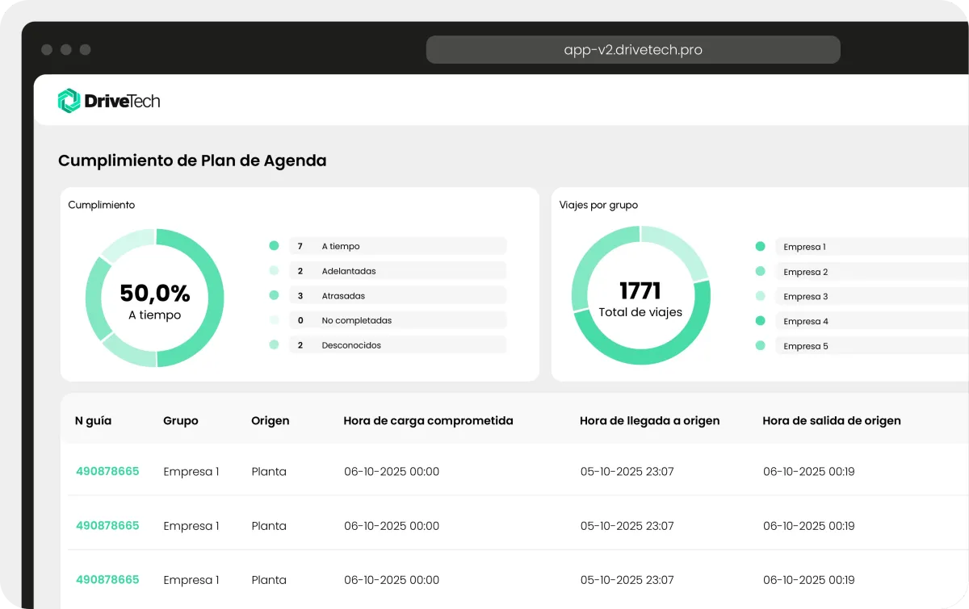Click the Empresa 5 legend label
The width and height of the screenshot is (969, 609).
point(805,346)
